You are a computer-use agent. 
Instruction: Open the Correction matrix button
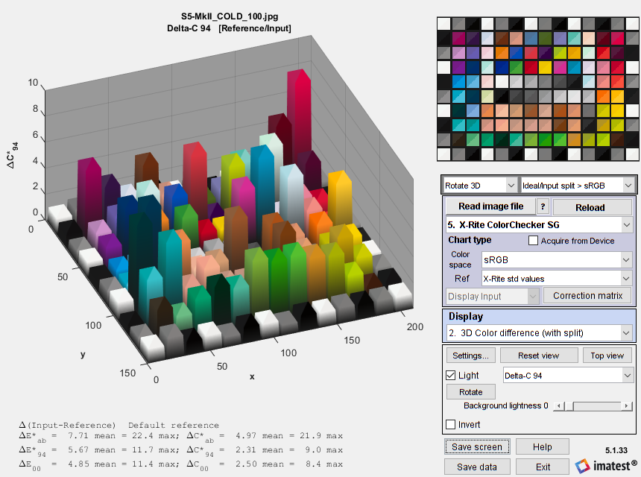pyautogui.click(x=587, y=296)
